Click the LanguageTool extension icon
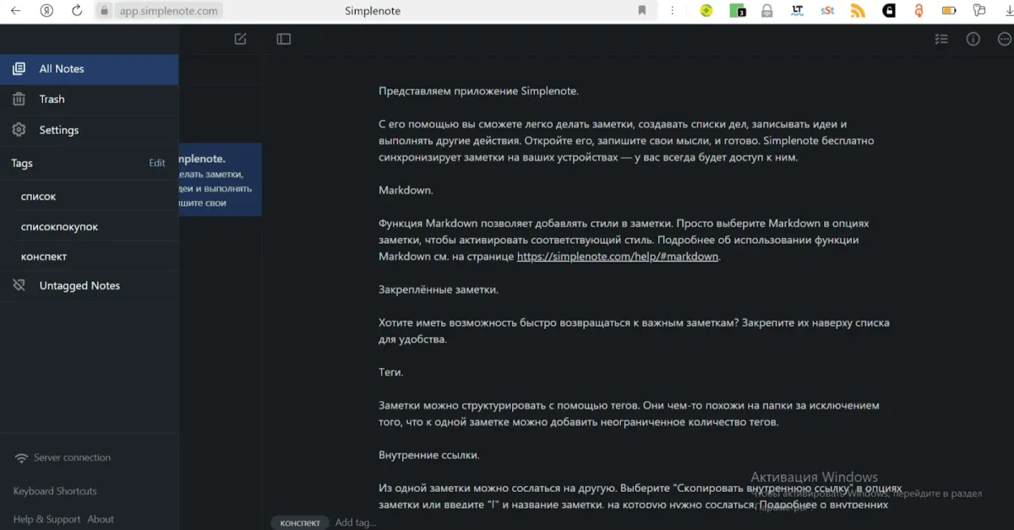 coord(797,11)
